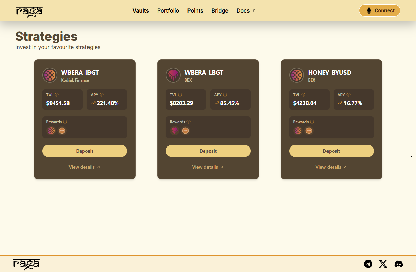This screenshot has width=416, height=272.
Task: Click the HONEY-BYUSD vault title
Action: (330, 73)
